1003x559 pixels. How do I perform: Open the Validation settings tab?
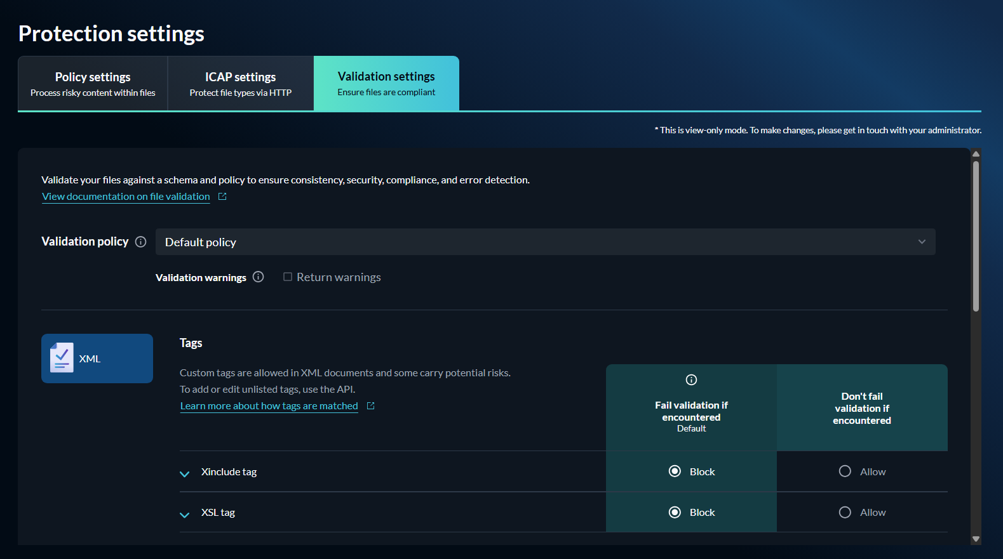(386, 84)
